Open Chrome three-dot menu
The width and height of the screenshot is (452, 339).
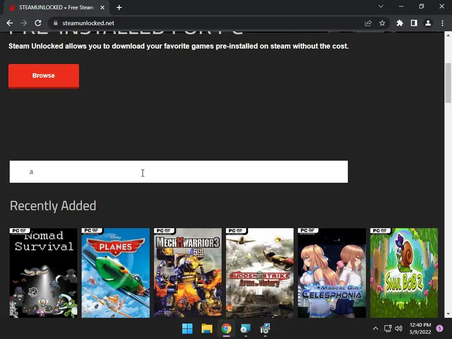(x=442, y=23)
